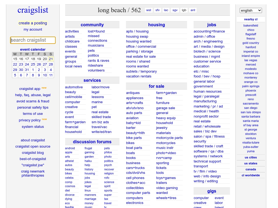Switch to the sf bay area site

point(251,125)
